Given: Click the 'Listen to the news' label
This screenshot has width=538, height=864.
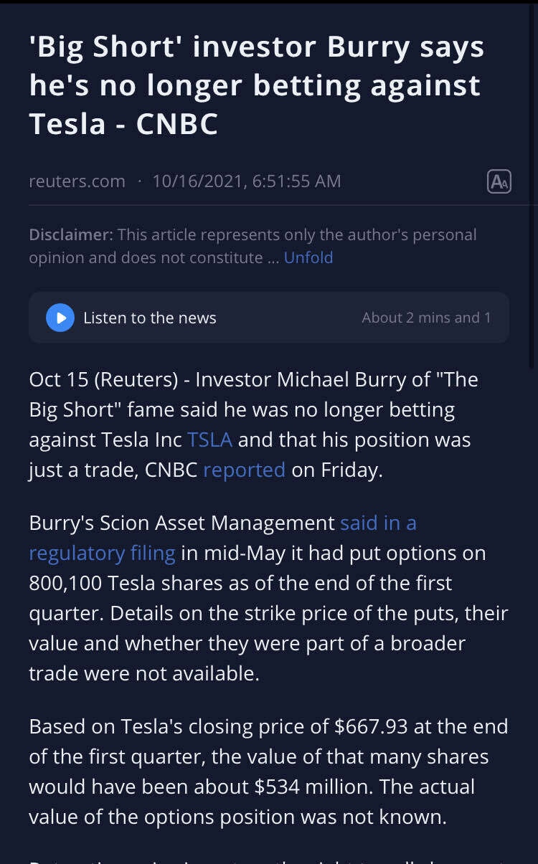Looking at the screenshot, I should pyautogui.click(x=149, y=318).
